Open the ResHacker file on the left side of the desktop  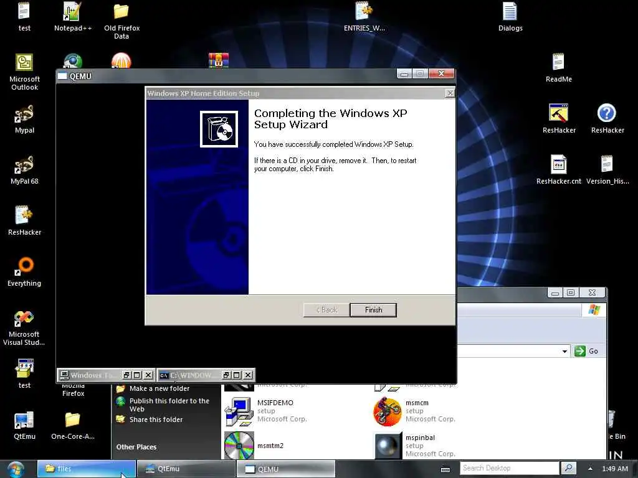24,221
